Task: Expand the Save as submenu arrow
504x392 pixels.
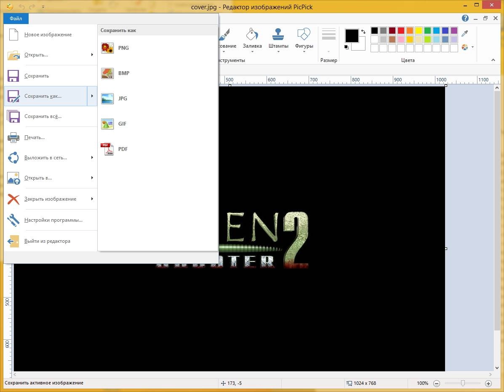Action: tap(92, 96)
